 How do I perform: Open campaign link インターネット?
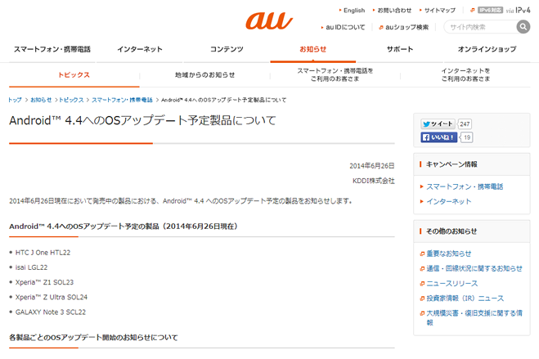tap(448, 201)
